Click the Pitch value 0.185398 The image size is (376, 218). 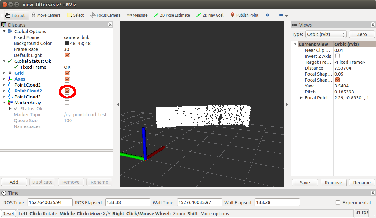click(x=344, y=92)
